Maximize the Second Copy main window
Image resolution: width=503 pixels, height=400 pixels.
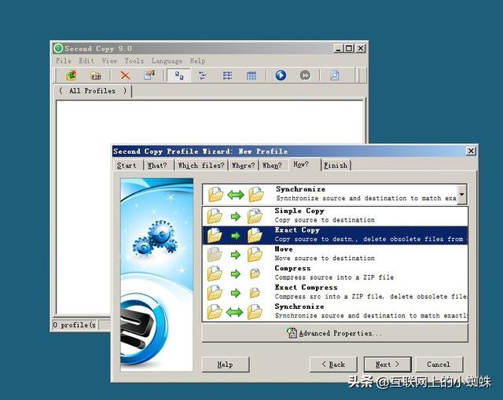coord(349,49)
